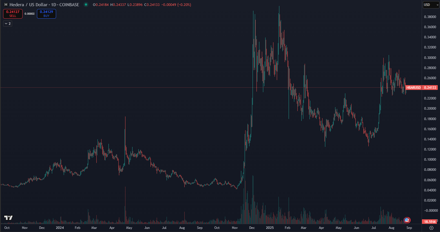Click the 0.26000 price axis label
This screenshot has width=440, height=232.
coord(430,78)
